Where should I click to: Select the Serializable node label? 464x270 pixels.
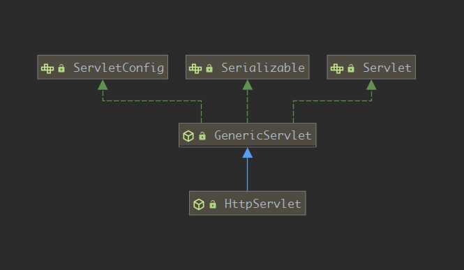tap(263, 68)
